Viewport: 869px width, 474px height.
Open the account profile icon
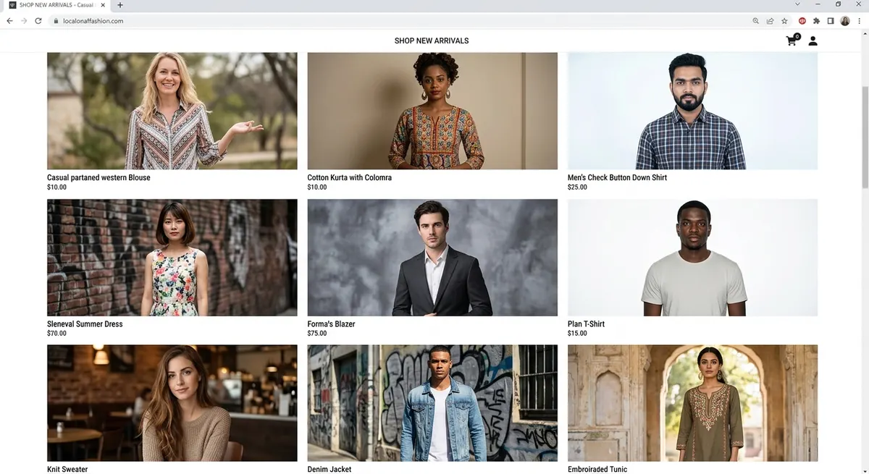point(813,41)
